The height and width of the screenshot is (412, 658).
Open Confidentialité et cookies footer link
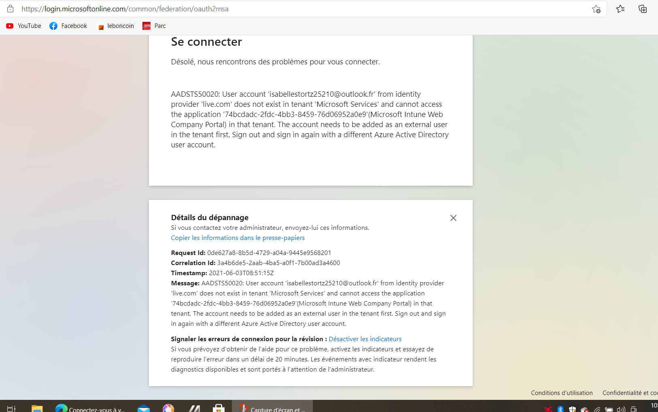(630, 393)
